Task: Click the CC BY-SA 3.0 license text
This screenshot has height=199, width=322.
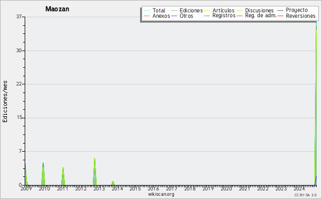Action: 305,195
